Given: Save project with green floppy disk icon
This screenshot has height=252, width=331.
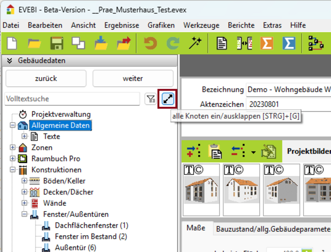Looking at the screenshot, I should (x=57, y=43).
